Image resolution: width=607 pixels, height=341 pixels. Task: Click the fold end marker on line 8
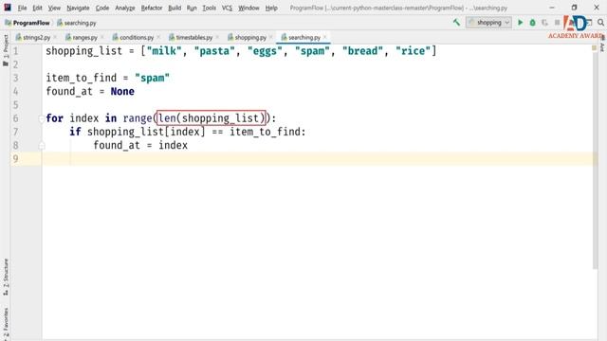tap(42, 146)
